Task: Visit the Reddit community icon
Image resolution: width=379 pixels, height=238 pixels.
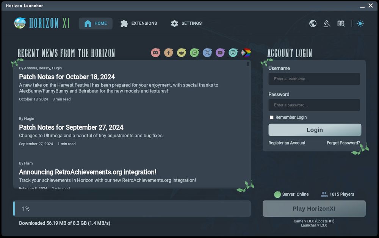Action: pos(182,53)
